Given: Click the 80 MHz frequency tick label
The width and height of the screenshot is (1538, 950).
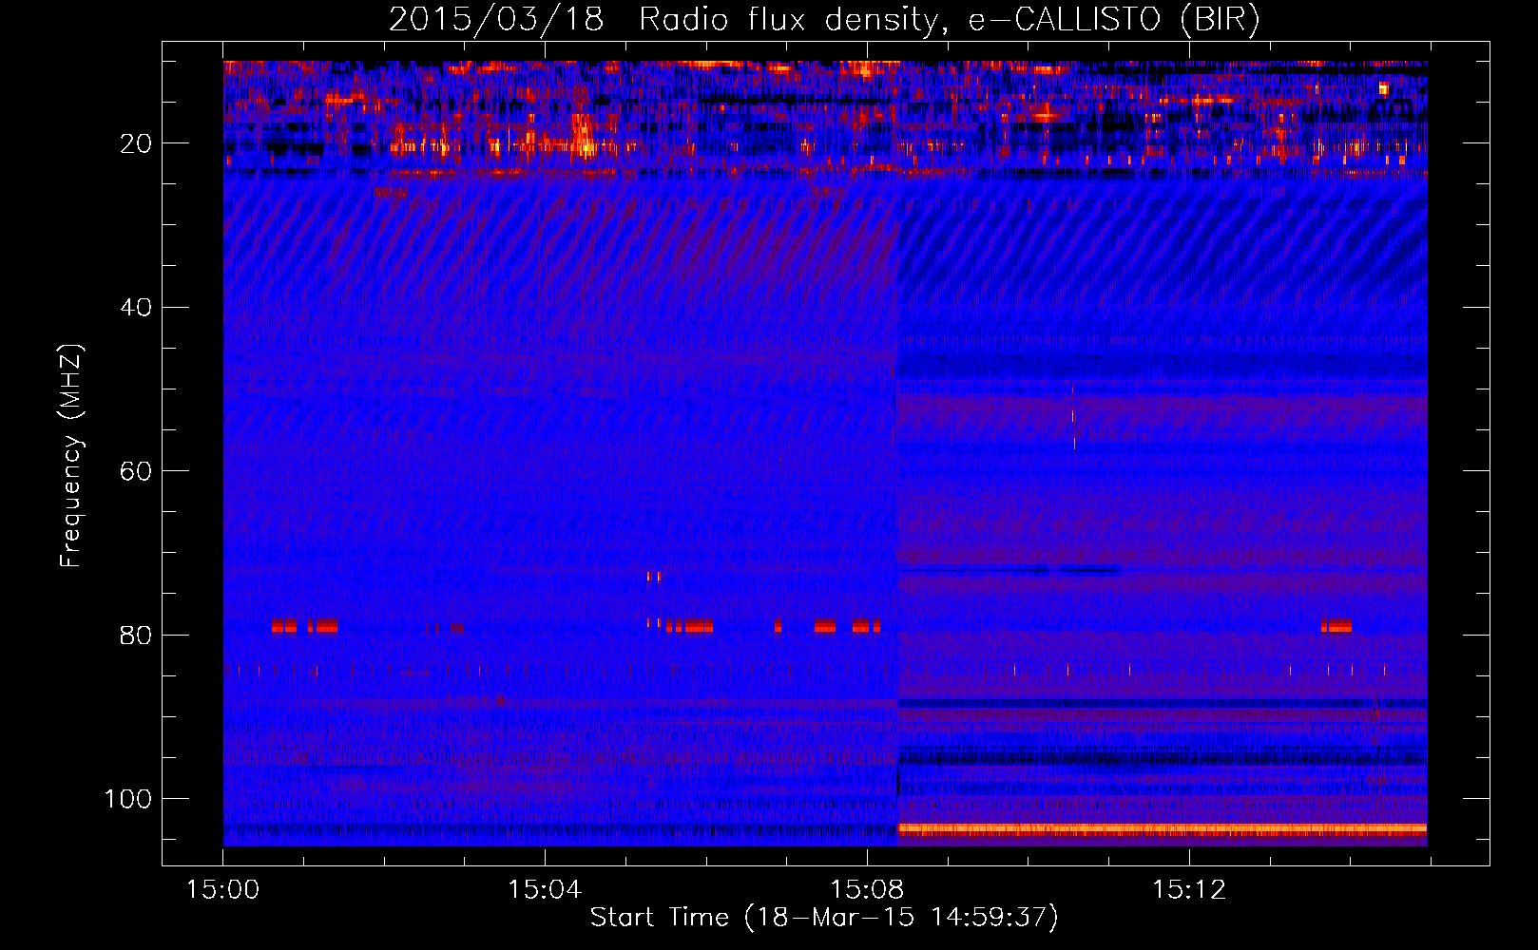Looking at the screenshot, I should pos(136,636).
